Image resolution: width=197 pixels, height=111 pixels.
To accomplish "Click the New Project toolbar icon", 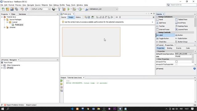I will 7,9.
